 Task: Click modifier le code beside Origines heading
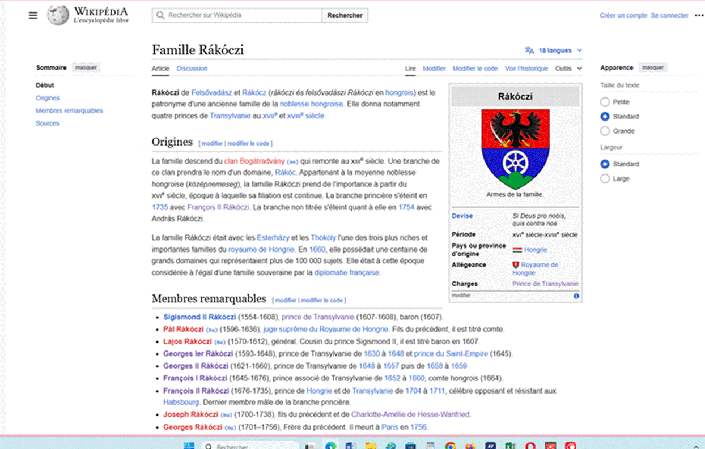point(248,144)
